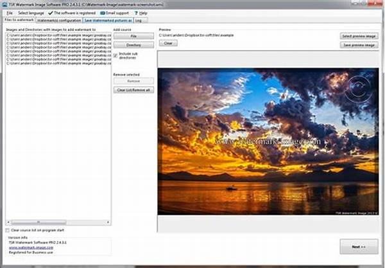Screen dimensions: 385x268
Task: Click the Clear List/Remove all button
Action: tap(133, 90)
